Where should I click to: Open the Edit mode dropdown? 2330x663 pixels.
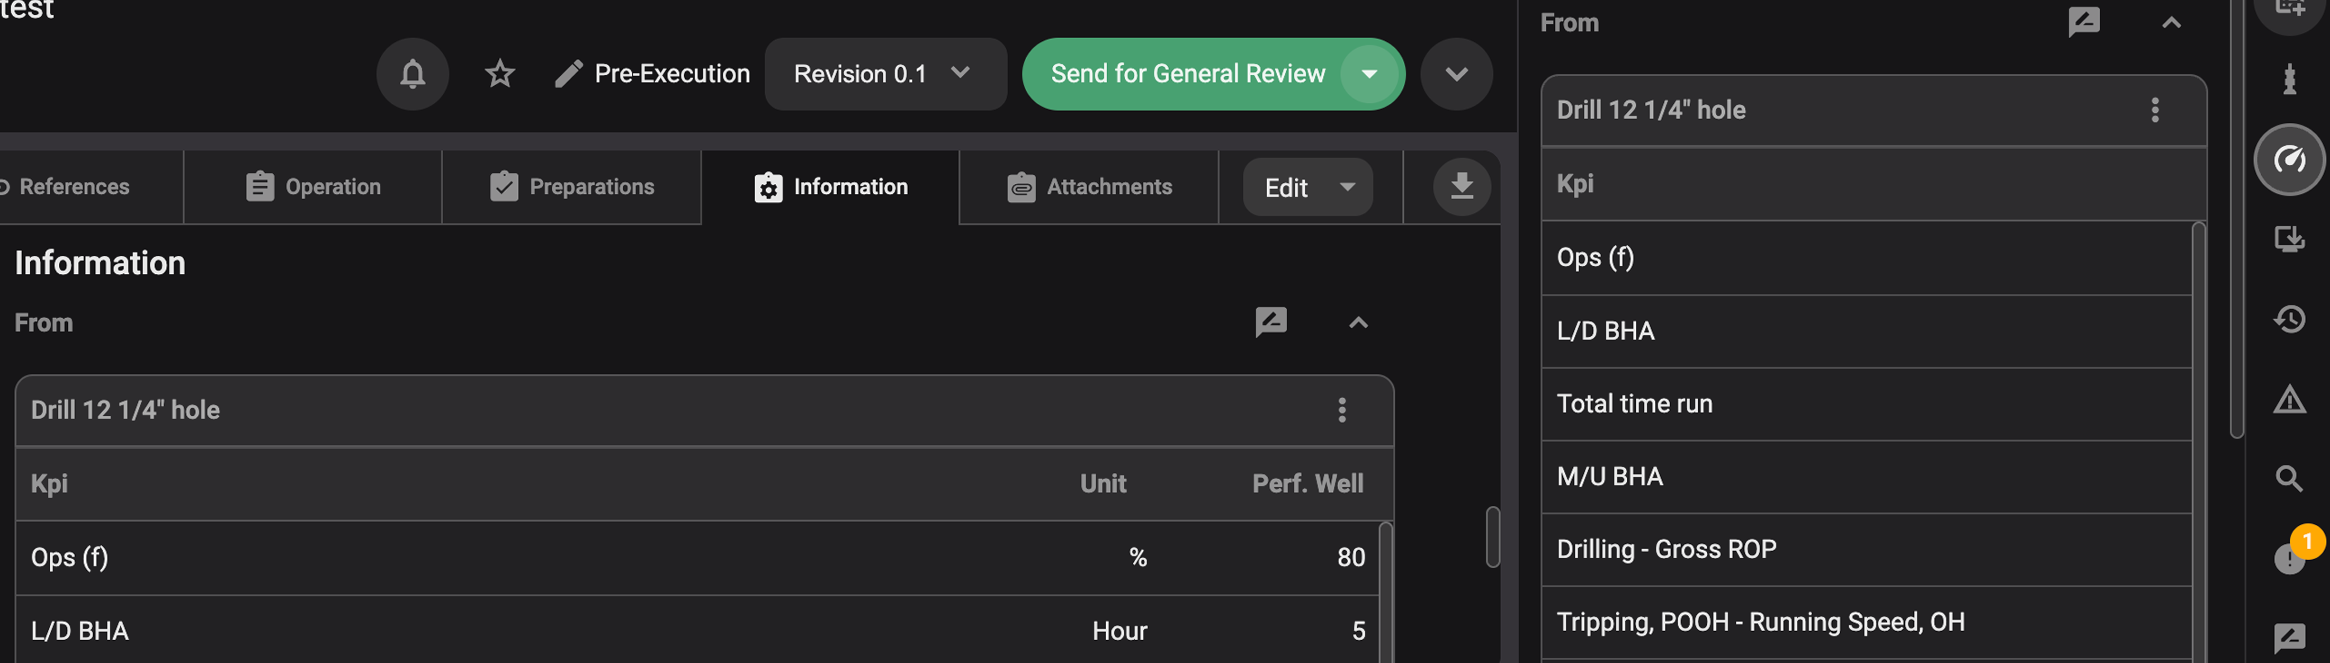click(x=1307, y=187)
